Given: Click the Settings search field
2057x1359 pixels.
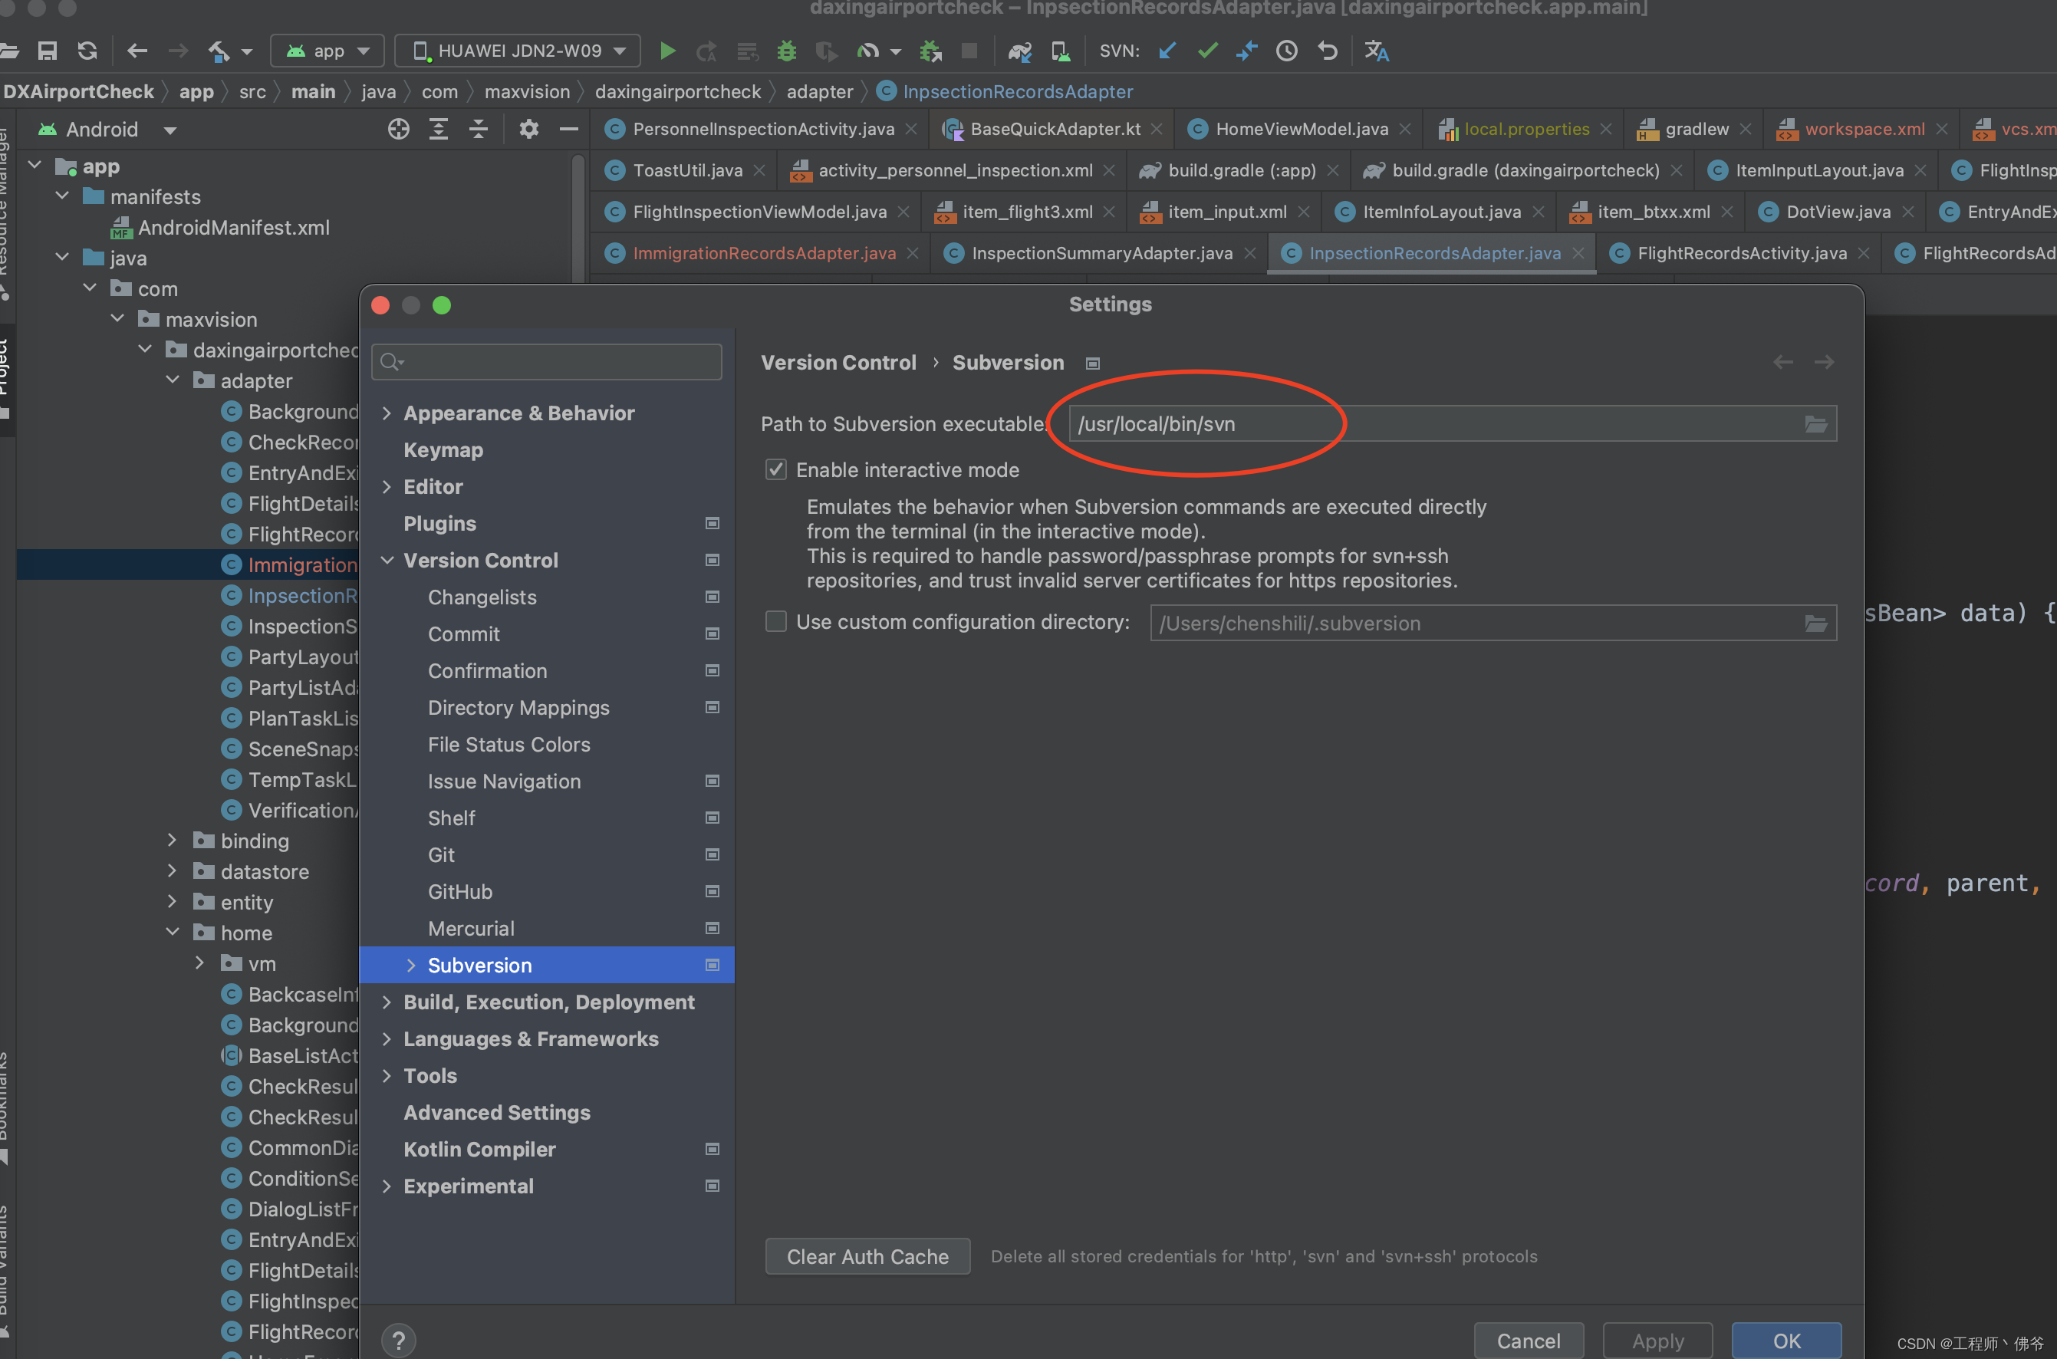Looking at the screenshot, I should point(547,361).
